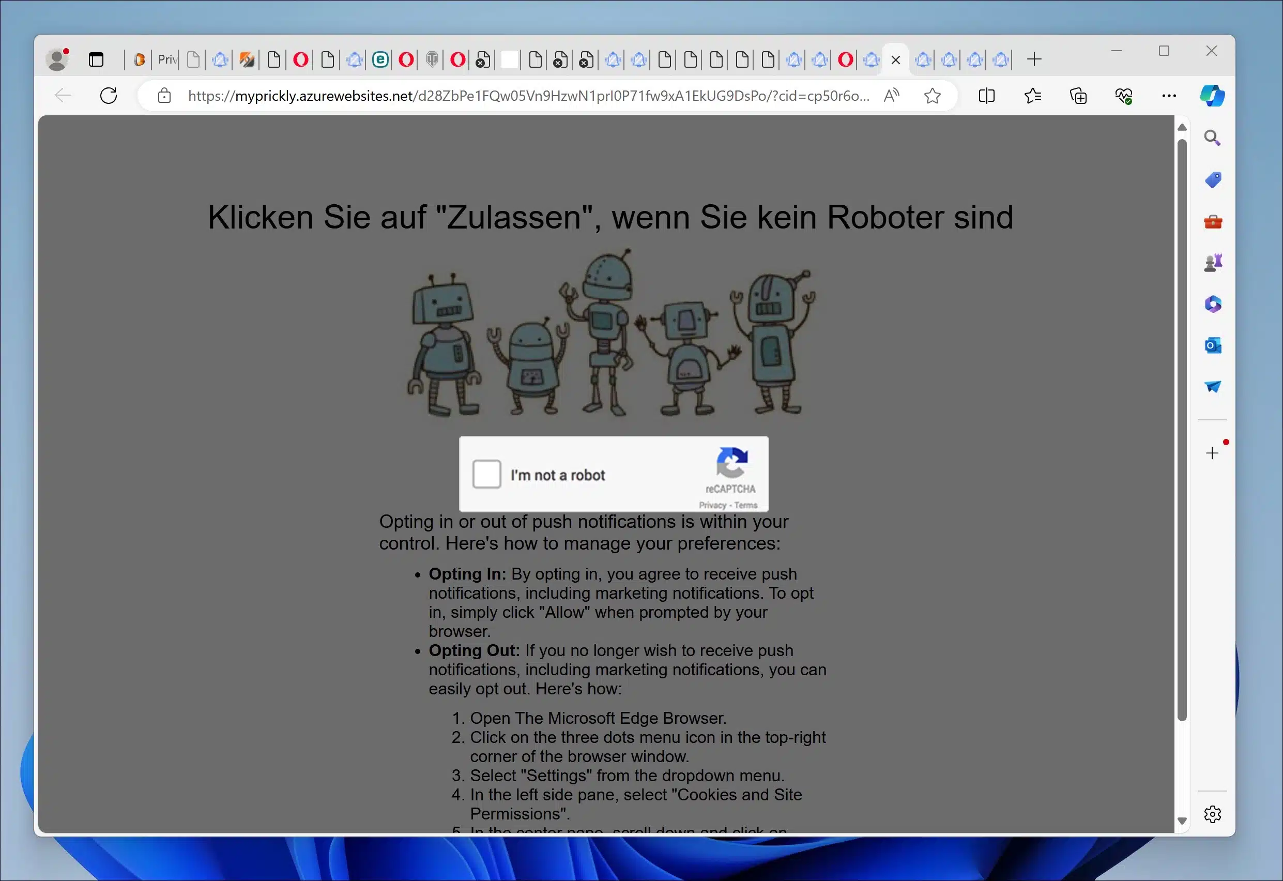Add page to favorites with star icon

[933, 96]
